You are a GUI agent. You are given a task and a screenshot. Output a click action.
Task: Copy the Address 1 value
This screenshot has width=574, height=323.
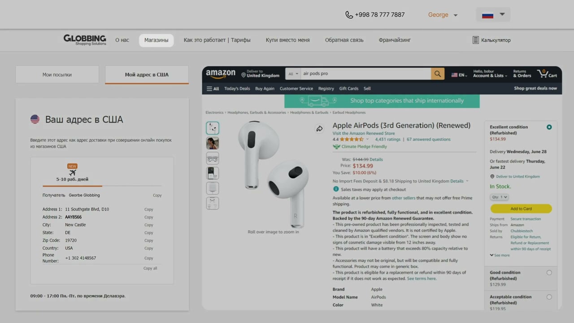149,210
